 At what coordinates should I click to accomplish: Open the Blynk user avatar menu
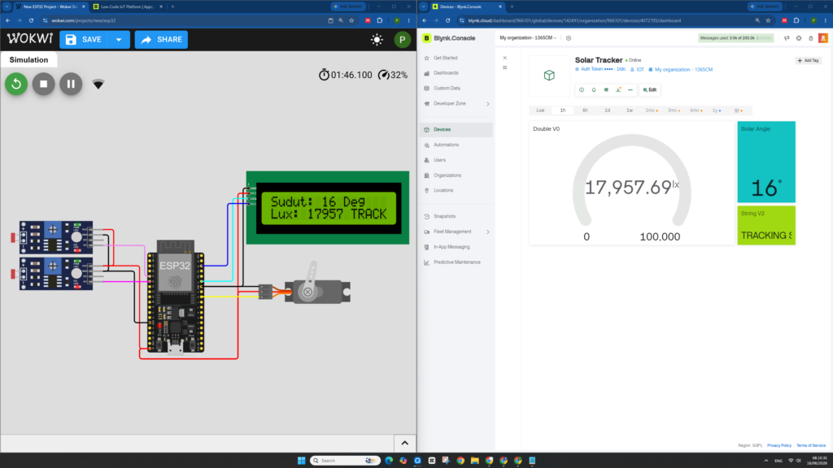823,38
